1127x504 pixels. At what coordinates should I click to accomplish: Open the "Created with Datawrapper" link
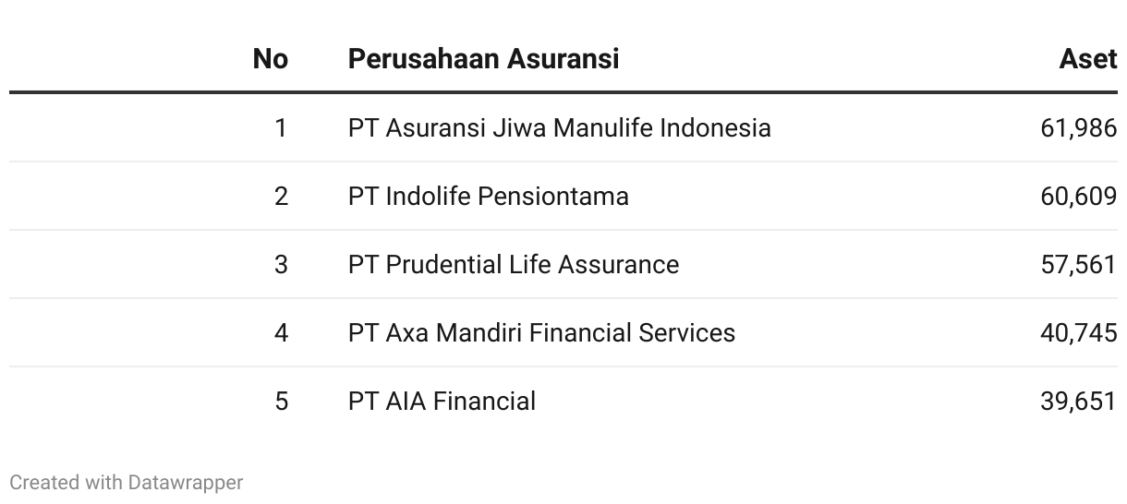tap(127, 482)
